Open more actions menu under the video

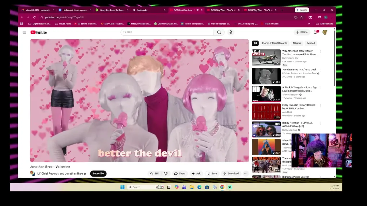pyautogui.click(x=246, y=173)
